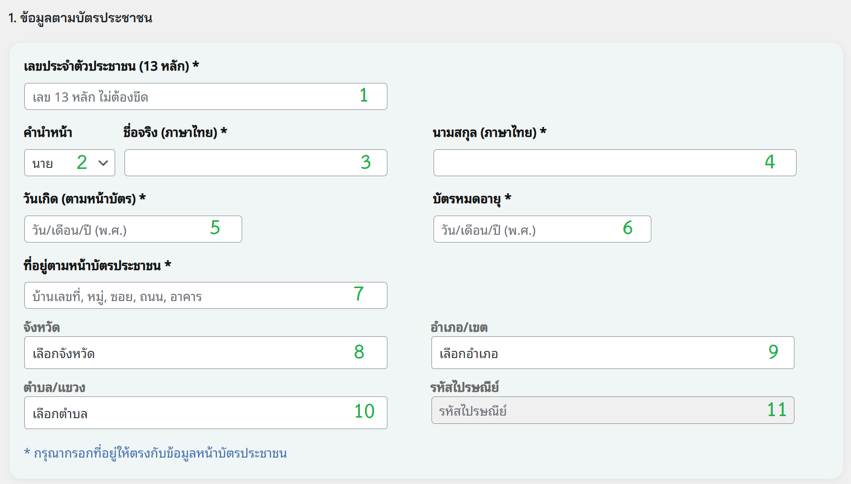851x484 pixels.
Task: Click the นามสกุล (ภาษาไทย) surname field
Action: [x=614, y=163]
